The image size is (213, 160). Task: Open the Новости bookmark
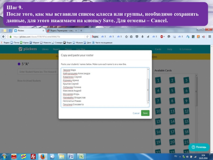tap(46, 43)
